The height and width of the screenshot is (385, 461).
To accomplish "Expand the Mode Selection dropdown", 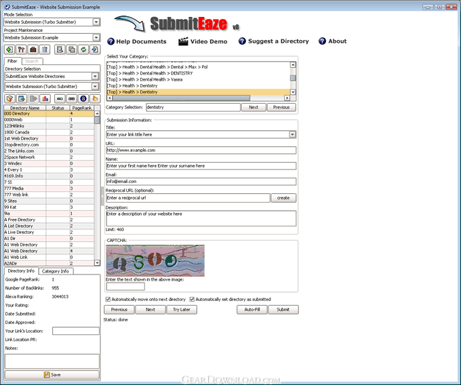I will (x=96, y=22).
